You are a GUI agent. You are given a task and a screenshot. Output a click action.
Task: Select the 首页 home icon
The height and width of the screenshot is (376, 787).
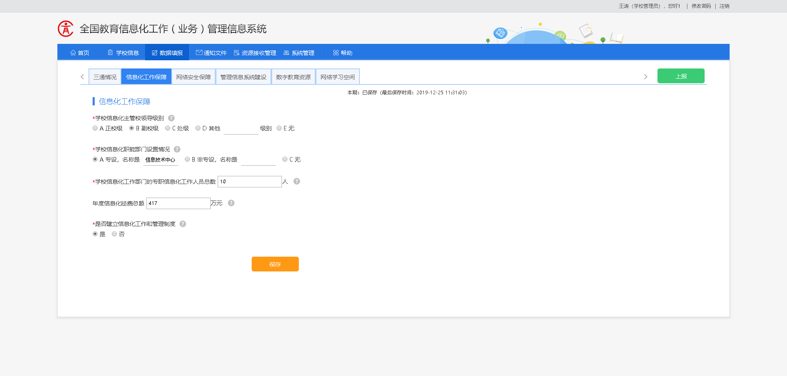pyautogui.click(x=73, y=52)
